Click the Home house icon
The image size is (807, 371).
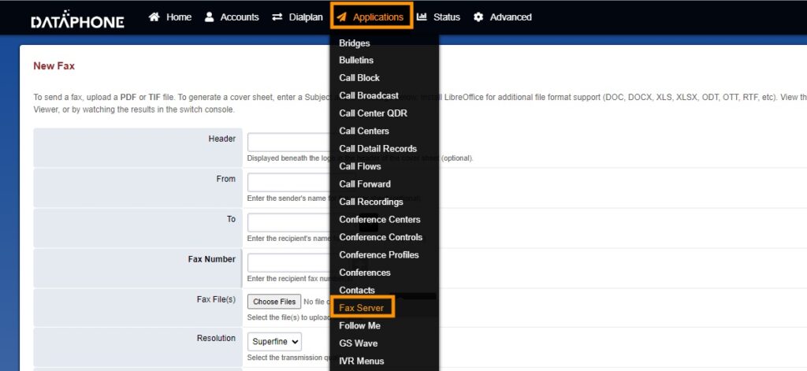tap(154, 17)
